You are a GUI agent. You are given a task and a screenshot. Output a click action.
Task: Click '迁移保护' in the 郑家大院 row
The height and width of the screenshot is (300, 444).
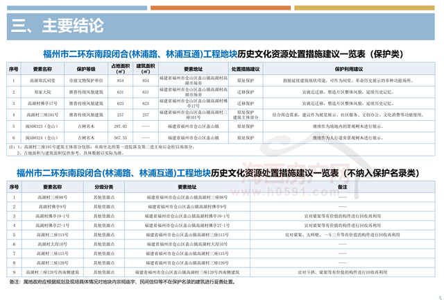246,92
